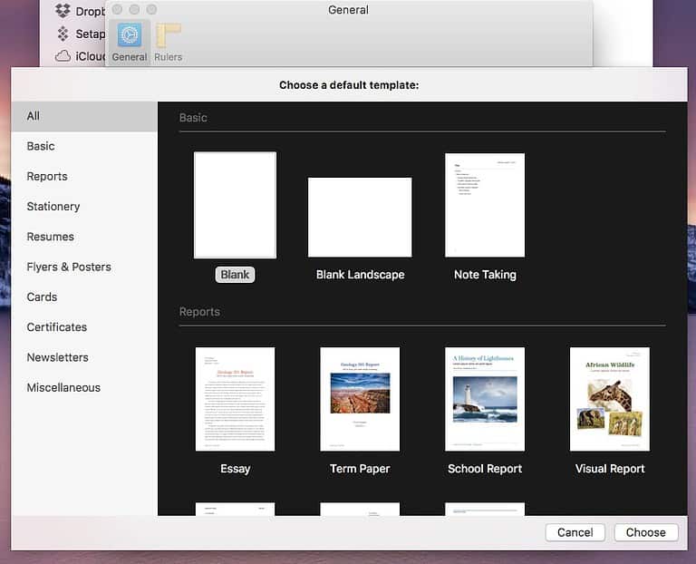Open the Stationery category
Image resolution: width=696 pixels, height=564 pixels.
coord(53,206)
